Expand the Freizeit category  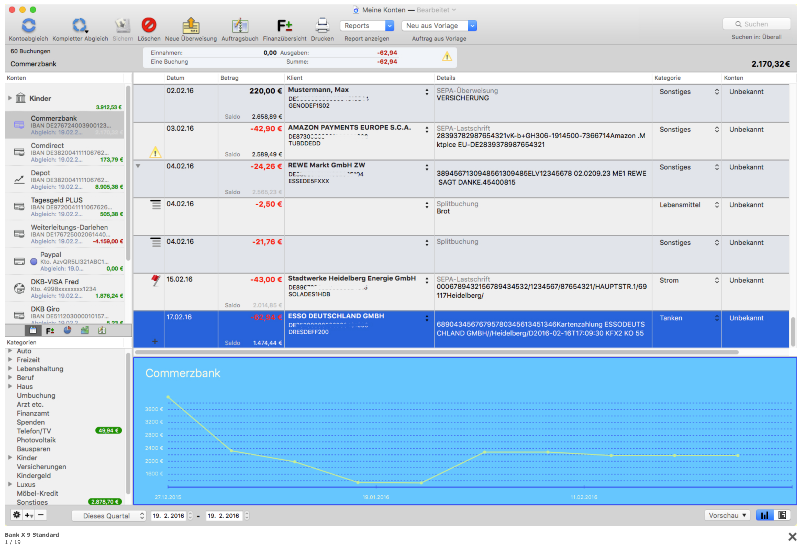(x=10, y=359)
